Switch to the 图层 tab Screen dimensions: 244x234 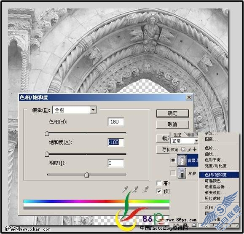point(177,134)
